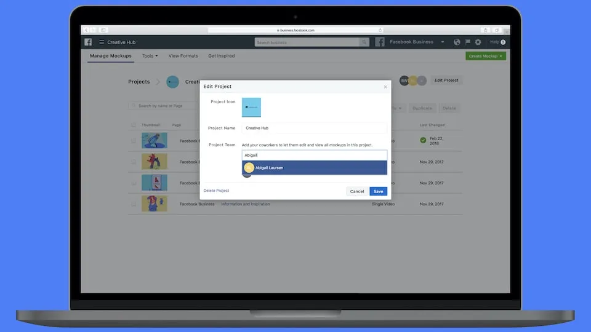Check the third mockup row's checkbox

(134, 183)
